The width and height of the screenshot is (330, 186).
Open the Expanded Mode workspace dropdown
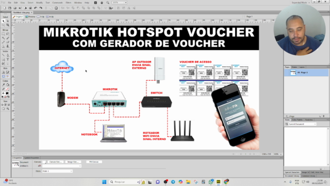(x=301, y=3)
